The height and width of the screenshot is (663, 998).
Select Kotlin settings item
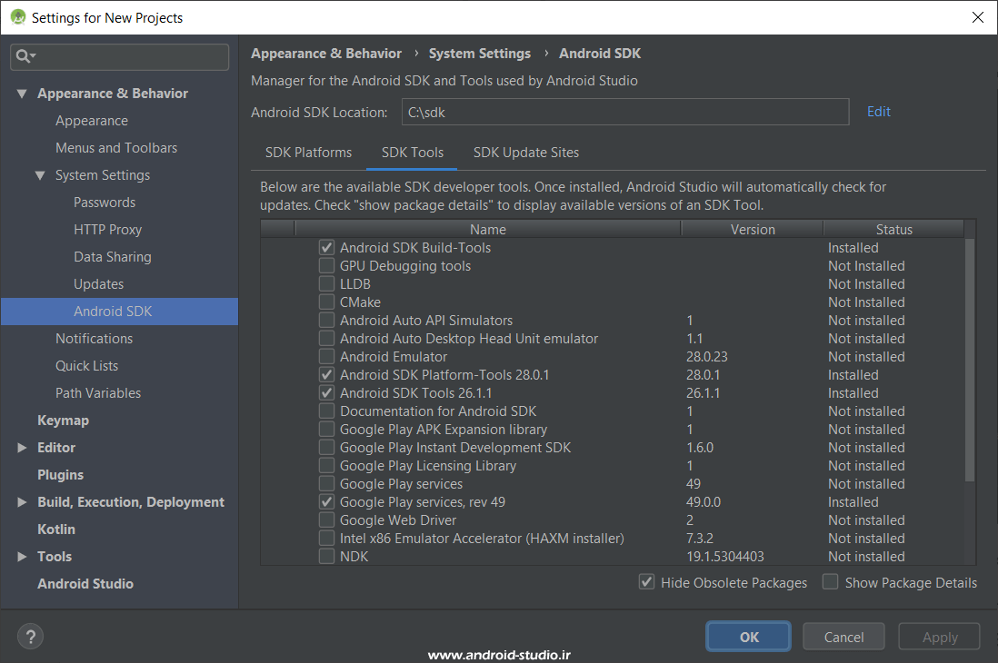[56, 529]
